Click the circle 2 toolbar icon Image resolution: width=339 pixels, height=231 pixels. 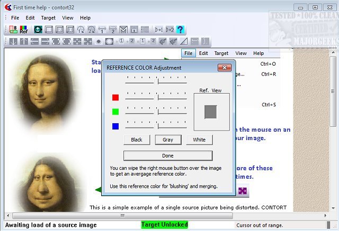[131, 41]
